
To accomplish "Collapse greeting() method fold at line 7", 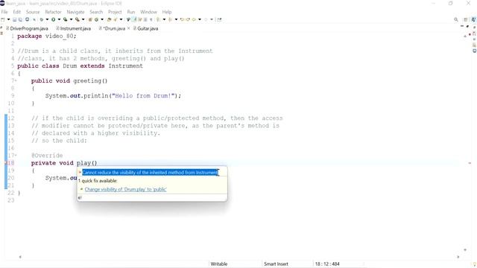I will tap(16, 81).
